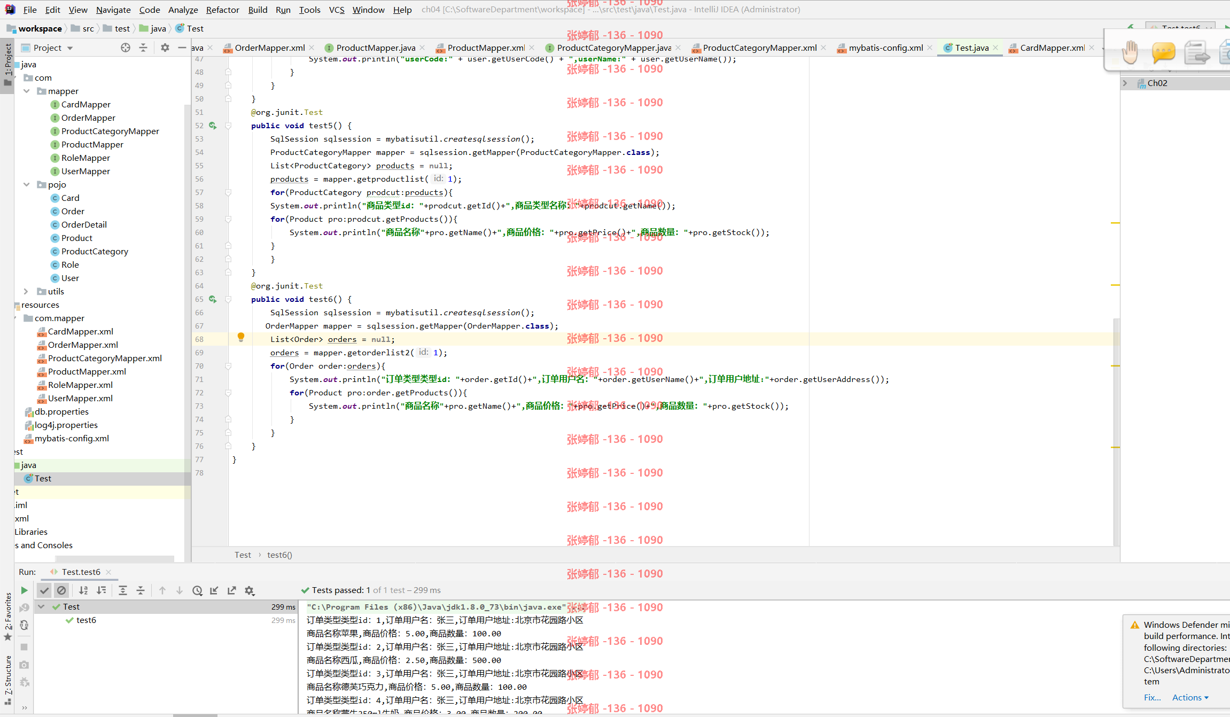Open the File menu

[30, 10]
